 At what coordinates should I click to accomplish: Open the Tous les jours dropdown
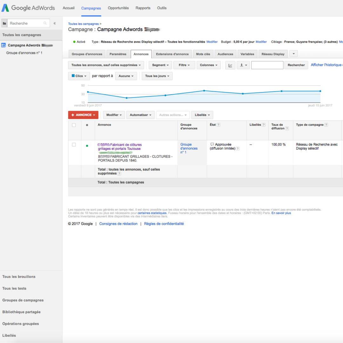(157, 76)
